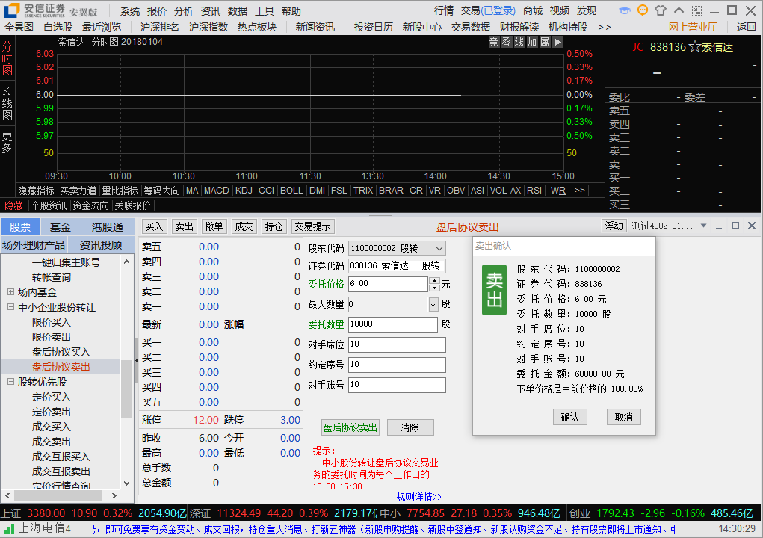
Task: Select the 资讯投顾 tab
Action: coord(101,244)
